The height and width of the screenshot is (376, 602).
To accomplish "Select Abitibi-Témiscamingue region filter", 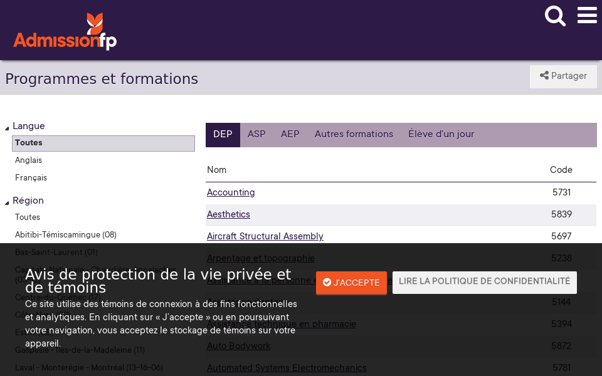I will [65, 235].
